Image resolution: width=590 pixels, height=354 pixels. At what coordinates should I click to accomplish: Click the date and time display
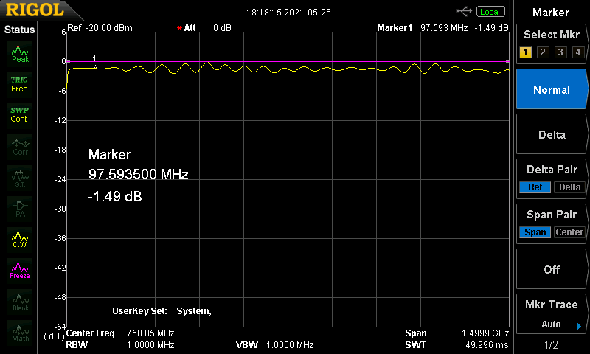click(x=288, y=13)
